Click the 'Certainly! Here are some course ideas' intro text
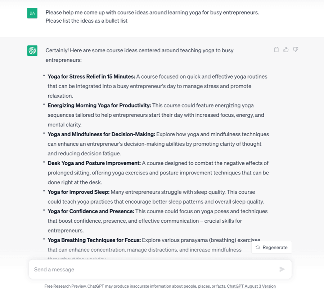Viewport: 324px width, 297px height. 139,50
